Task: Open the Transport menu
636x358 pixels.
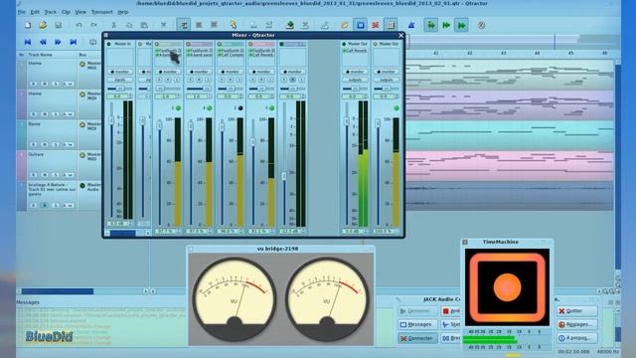Action: pyautogui.click(x=101, y=12)
